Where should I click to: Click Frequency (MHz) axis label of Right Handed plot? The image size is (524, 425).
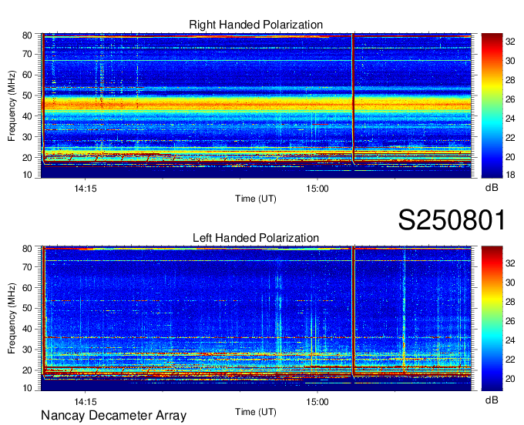(12, 105)
